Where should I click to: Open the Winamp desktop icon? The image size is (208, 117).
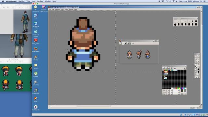[x=35, y=58]
